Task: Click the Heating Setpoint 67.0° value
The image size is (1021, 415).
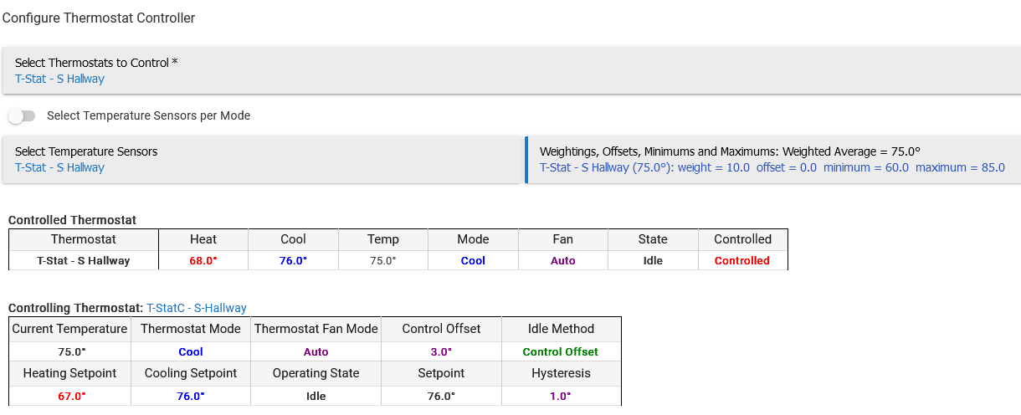Action: pyautogui.click(x=71, y=396)
